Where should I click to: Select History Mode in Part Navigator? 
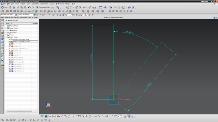pos(14,26)
